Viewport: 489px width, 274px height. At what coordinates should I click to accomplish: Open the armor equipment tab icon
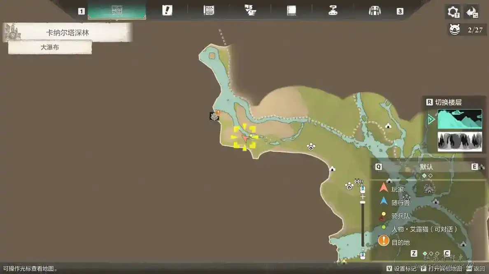(x=375, y=11)
